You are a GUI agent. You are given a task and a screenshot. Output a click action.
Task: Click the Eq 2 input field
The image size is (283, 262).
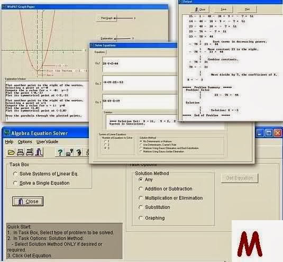click(x=140, y=83)
